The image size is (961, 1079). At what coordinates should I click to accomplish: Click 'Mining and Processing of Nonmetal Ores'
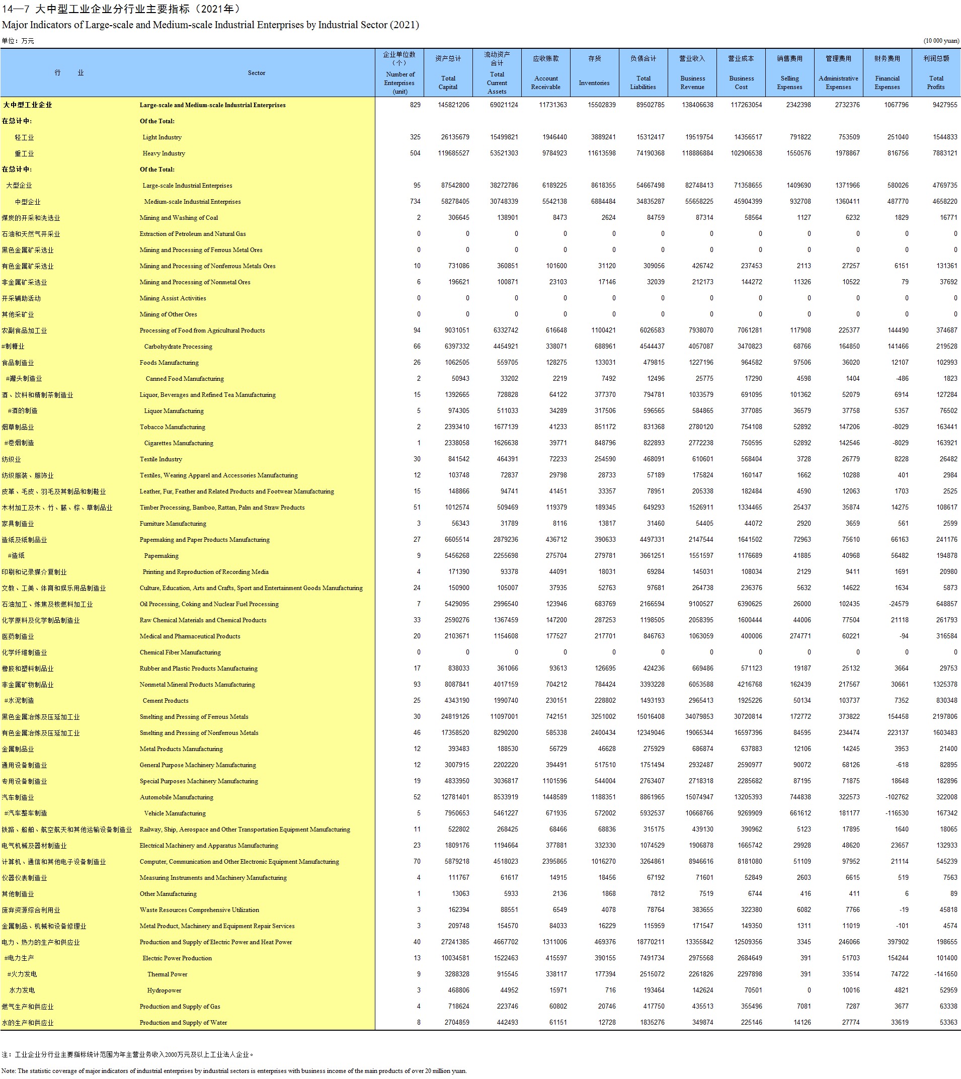pyautogui.click(x=195, y=282)
